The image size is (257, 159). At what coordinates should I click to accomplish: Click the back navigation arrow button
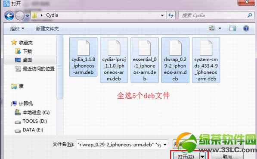point(9,16)
